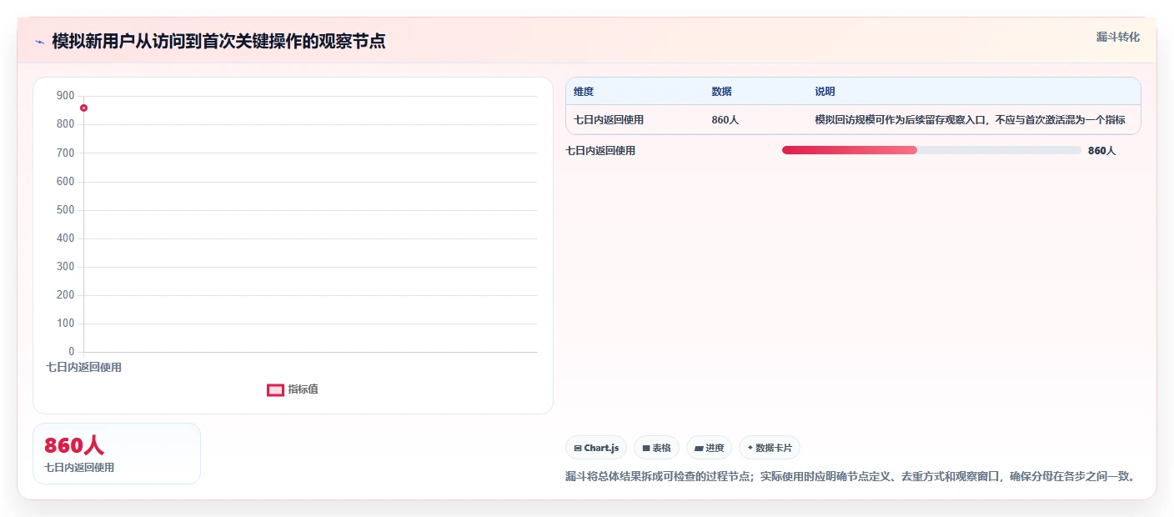Click the large red 860人 card value
Viewport: 1174px width, 517px height.
pyautogui.click(x=74, y=445)
